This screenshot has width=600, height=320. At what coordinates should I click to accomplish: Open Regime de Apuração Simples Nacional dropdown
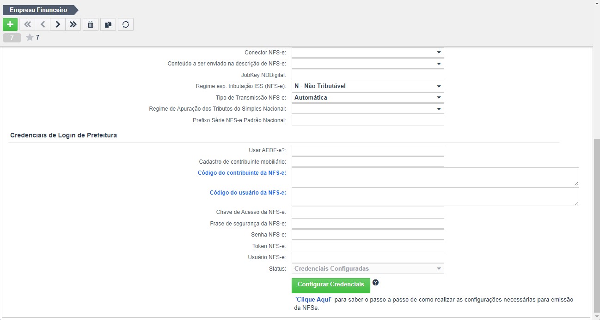click(368, 109)
